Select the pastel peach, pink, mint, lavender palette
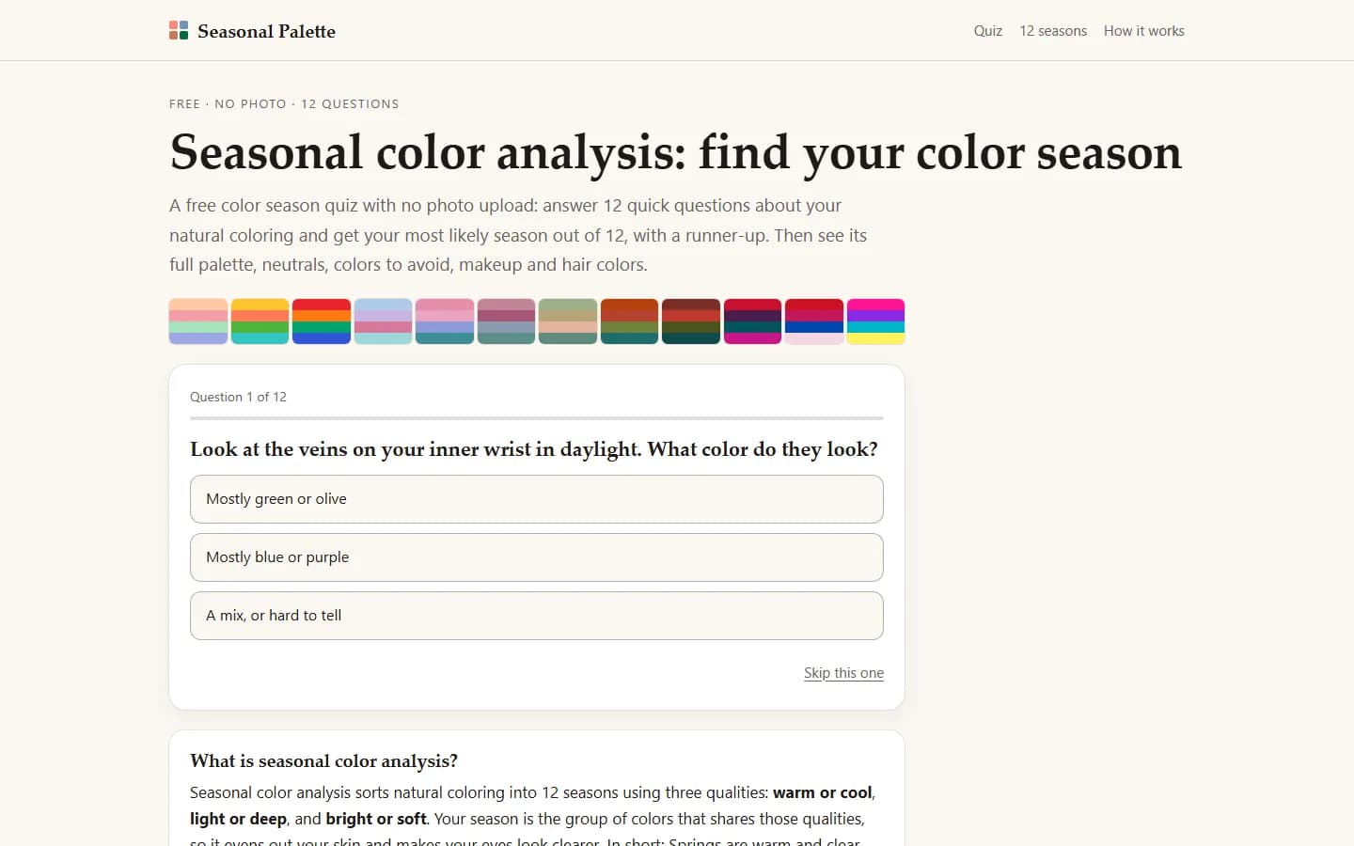1354x846 pixels. tap(198, 321)
